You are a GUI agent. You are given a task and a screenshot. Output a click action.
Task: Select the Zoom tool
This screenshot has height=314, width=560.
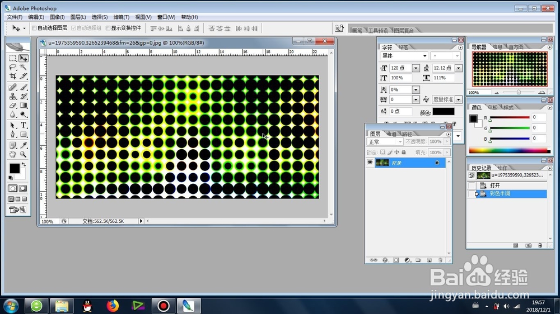24,154
